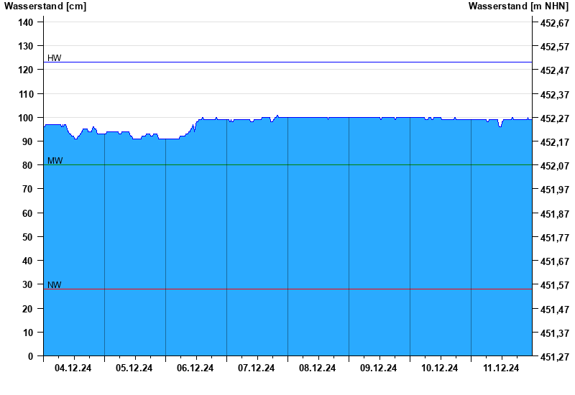Image resolution: width=575 pixels, height=395 pixels.
Task: Select the 50 tick on the left axis
Action: [28, 237]
